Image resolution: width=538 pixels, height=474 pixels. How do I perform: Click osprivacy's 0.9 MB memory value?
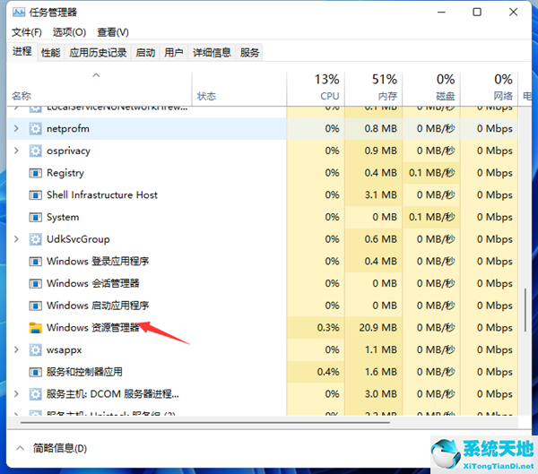380,151
